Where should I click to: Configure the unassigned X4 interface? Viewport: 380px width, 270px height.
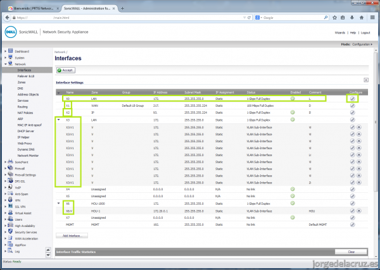click(x=352, y=189)
